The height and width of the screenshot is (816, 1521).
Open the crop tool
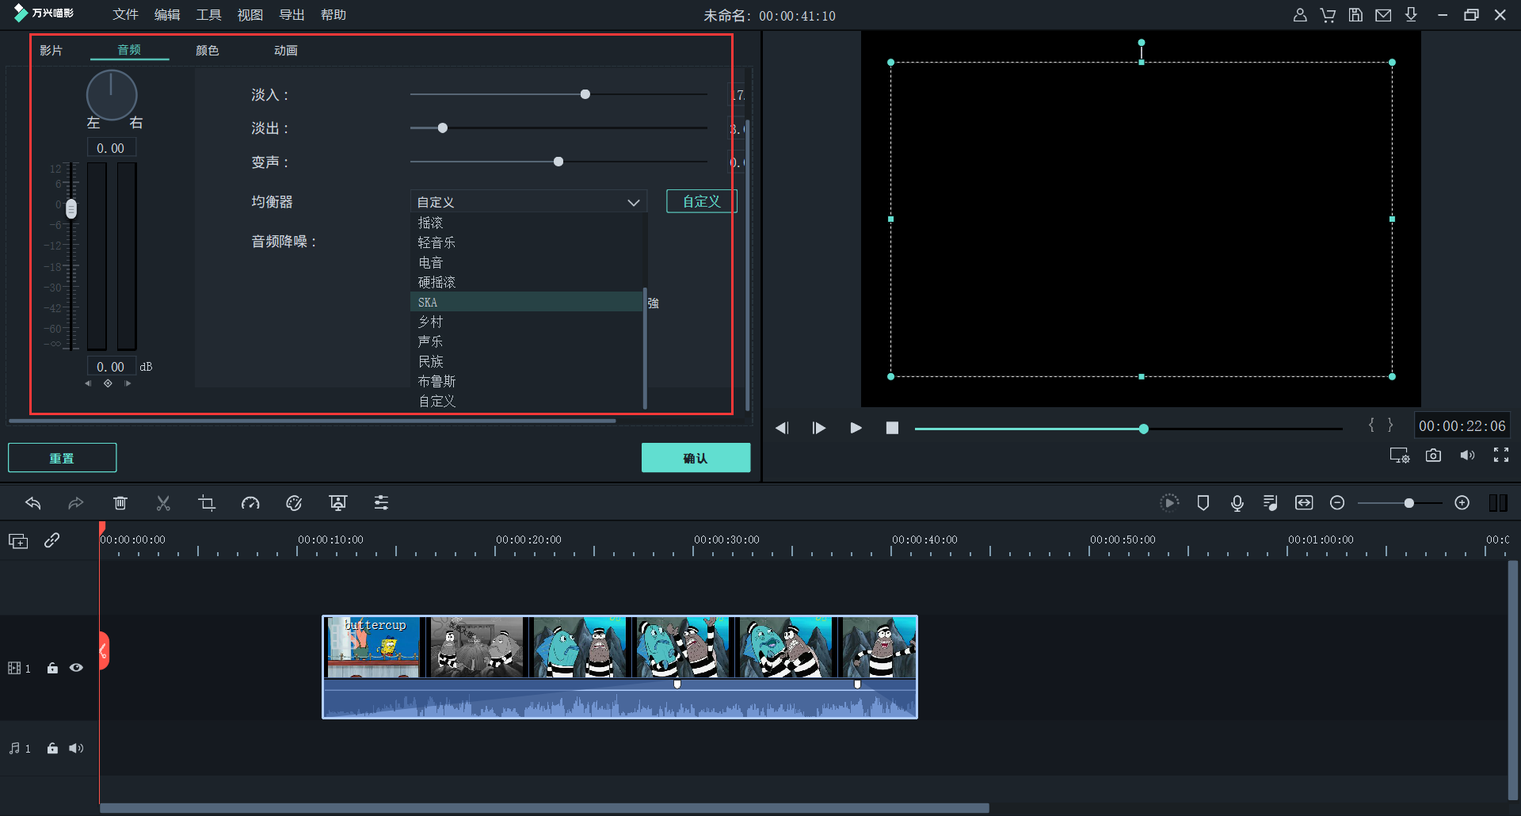207,503
